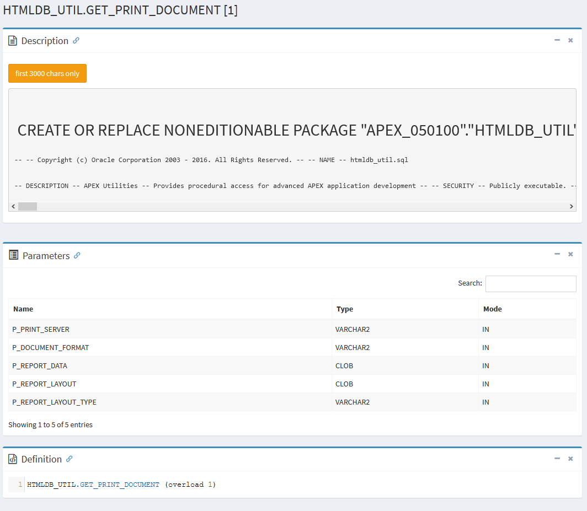Collapse the Description panel using the minus icon
Viewport: 587px width, 511px height.
tap(557, 40)
